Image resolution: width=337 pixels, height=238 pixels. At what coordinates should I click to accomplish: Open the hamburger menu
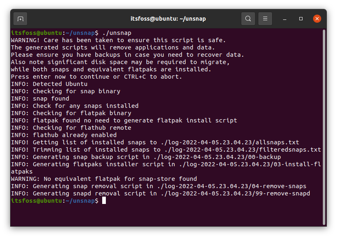click(265, 19)
